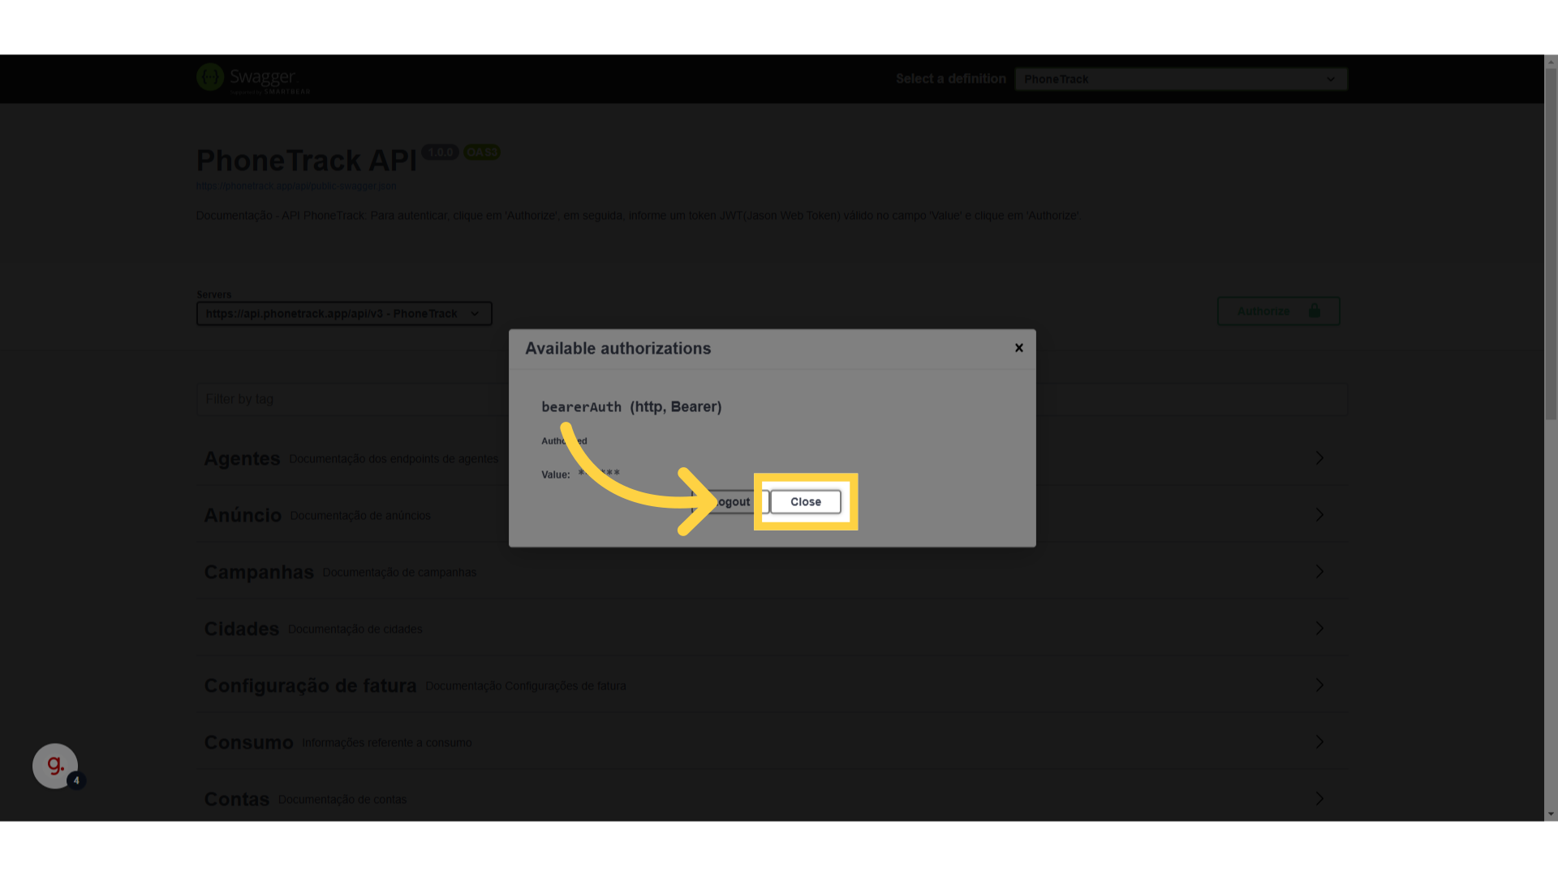Click the Consumo tag heading
The image size is (1558, 876).
[248, 742]
